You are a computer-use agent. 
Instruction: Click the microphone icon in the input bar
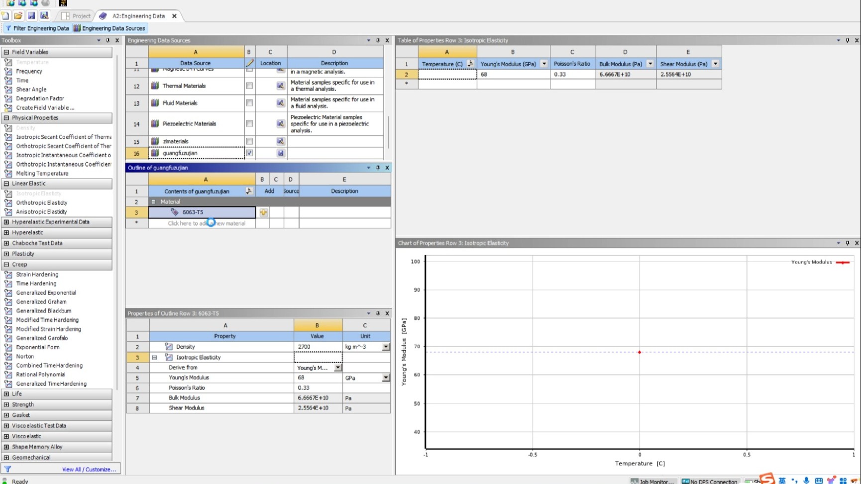click(806, 481)
